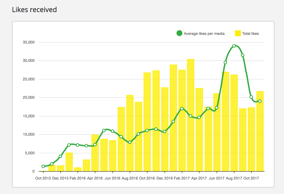Click the Apr 2016 total likes bar
The image size is (284, 194).
click(95, 153)
